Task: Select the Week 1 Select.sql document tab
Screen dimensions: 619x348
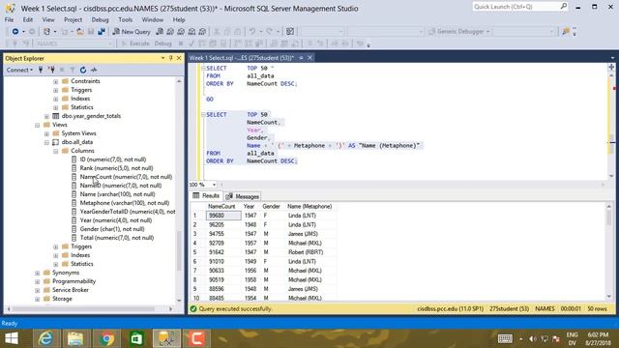Action: click(x=241, y=58)
